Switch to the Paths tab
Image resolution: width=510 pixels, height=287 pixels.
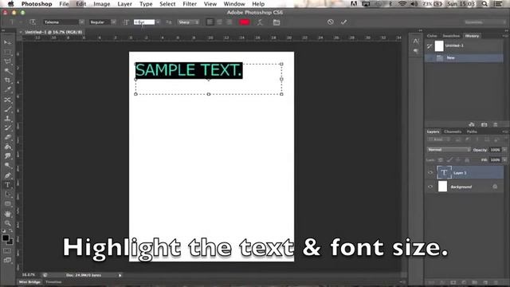[x=472, y=132]
